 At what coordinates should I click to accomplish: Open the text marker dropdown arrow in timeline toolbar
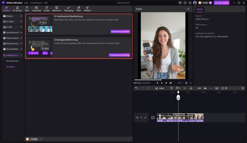coord(180,88)
